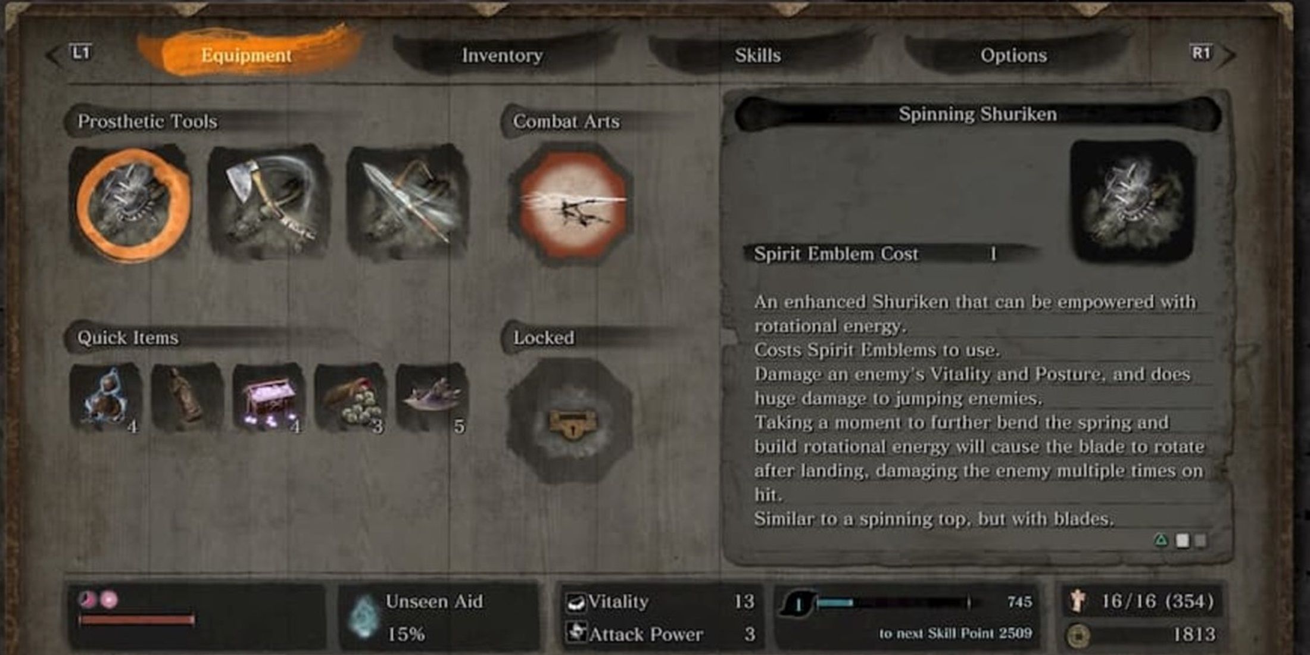The image size is (1310, 655).
Task: Select the wooden figurine quick item
Action: [187, 397]
